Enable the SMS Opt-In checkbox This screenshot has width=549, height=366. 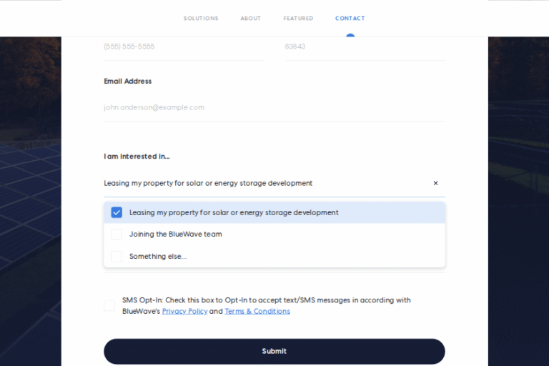pos(109,306)
